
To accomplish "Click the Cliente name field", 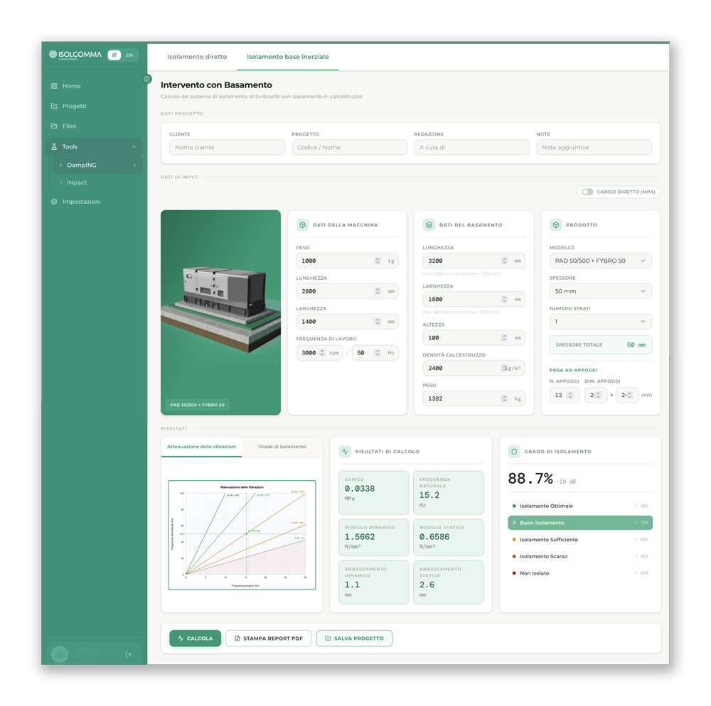I will pos(228,148).
